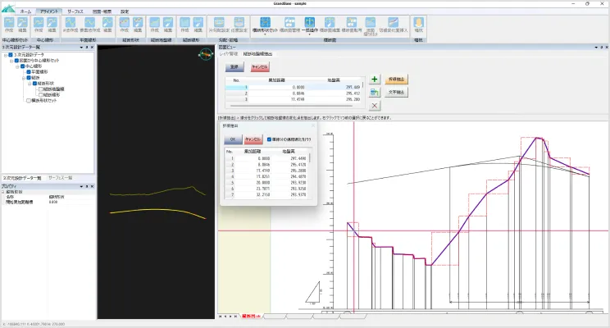Toggle the checkbox in the 折線抽出 dialog
Image resolution: width=610 pixels, height=328 pixels.
coord(269,139)
